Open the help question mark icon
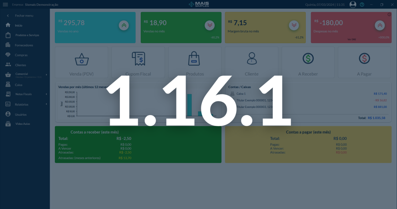The height and width of the screenshot is (209, 397). click(362, 5)
